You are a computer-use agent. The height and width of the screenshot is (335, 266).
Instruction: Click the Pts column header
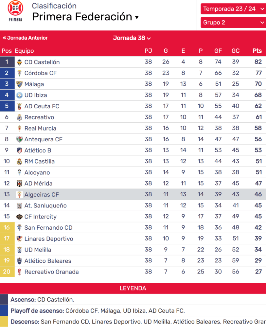click(257, 51)
